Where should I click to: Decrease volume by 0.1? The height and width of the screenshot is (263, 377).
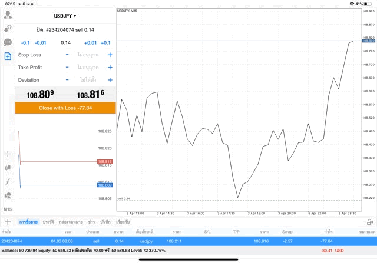pyautogui.click(x=25, y=43)
